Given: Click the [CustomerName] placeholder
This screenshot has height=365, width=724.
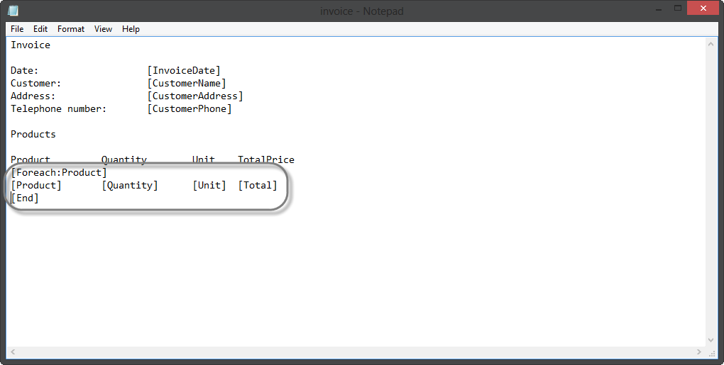Looking at the screenshot, I should [x=187, y=84].
